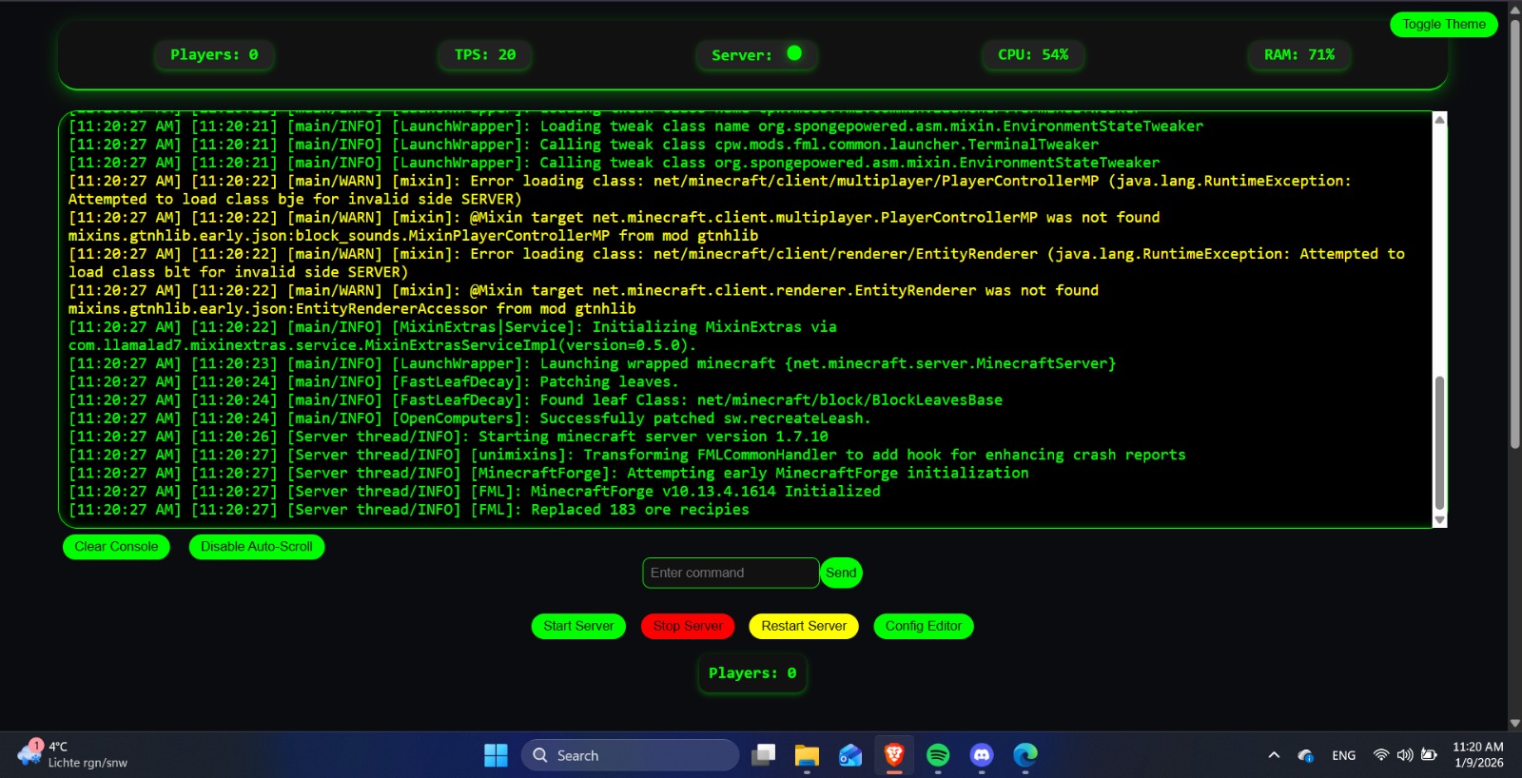
Task: Click the volume speaker tray icon
Action: [1405, 755]
